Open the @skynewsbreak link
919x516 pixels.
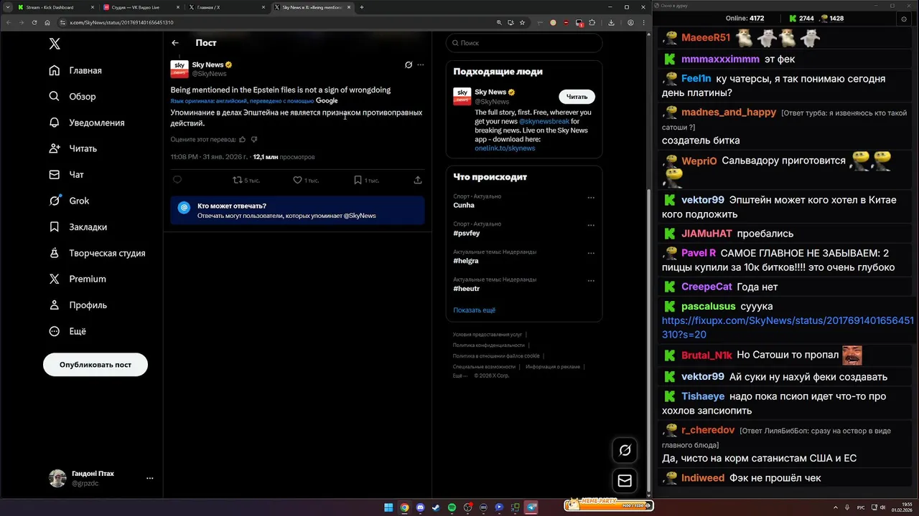click(544, 121)
